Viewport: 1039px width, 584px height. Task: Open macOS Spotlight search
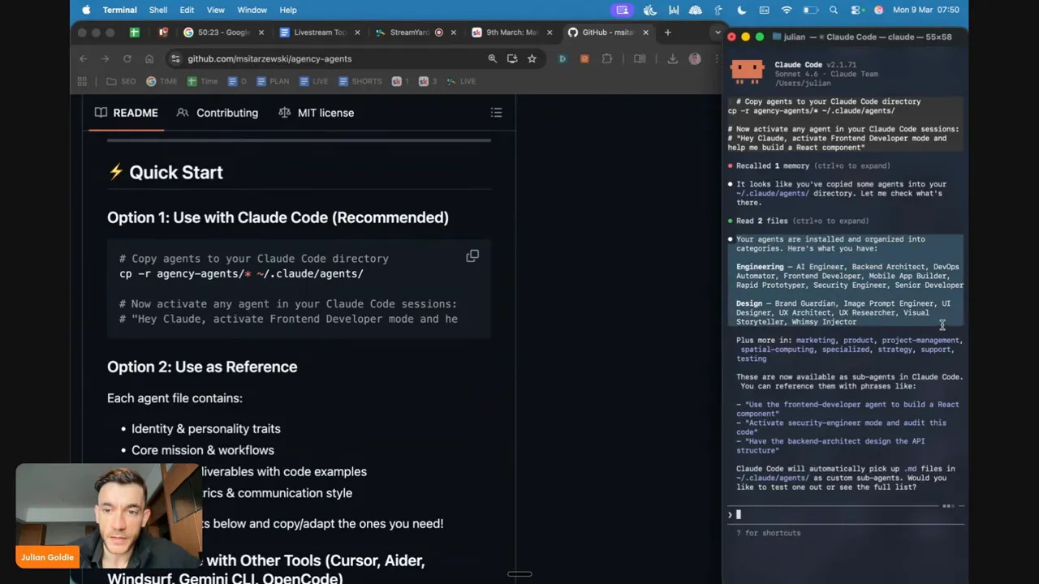click(834, 10)
